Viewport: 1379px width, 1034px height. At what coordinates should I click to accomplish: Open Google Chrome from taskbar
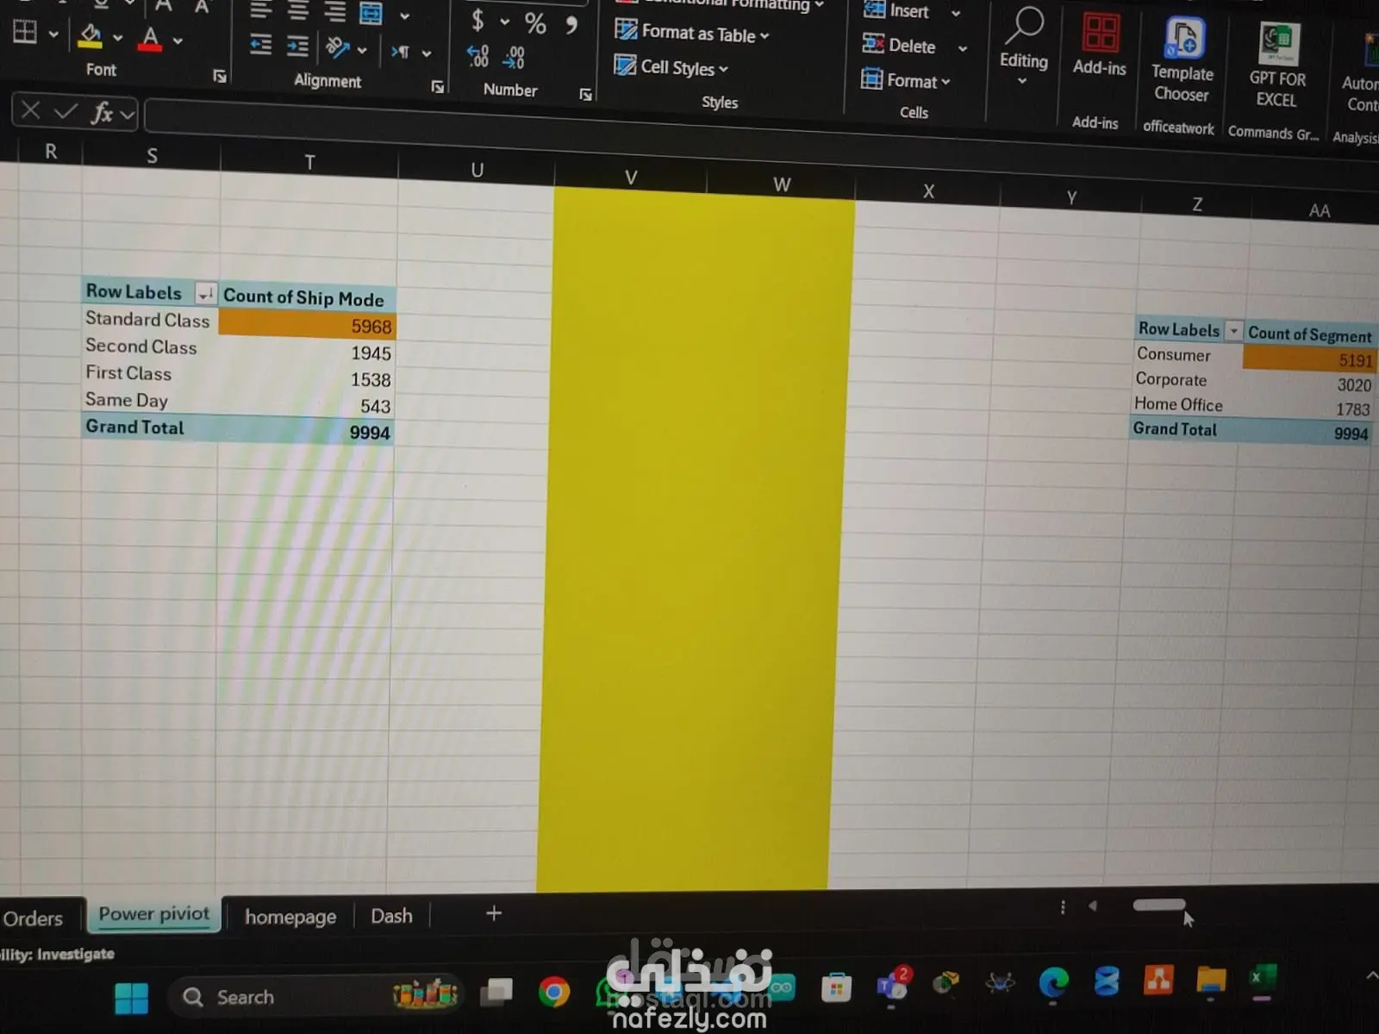[554, 993]
